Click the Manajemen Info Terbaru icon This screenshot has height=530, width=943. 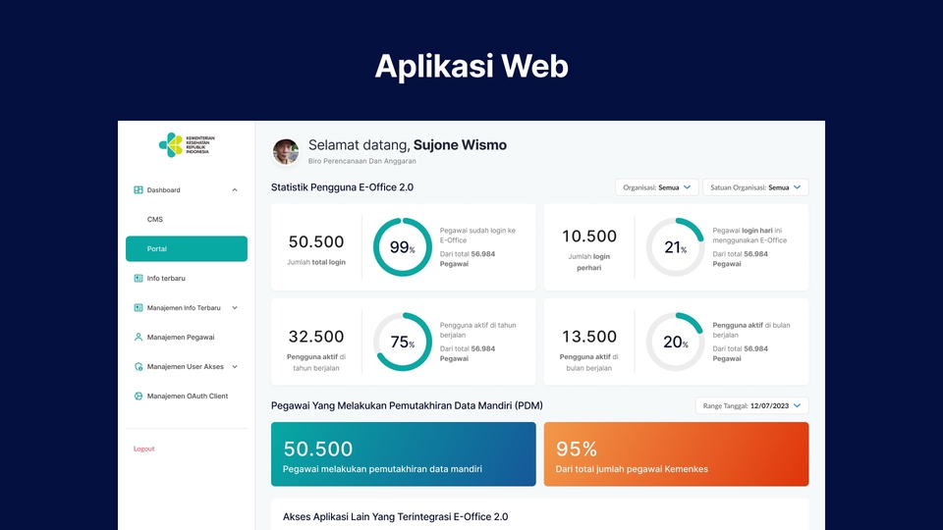pyautogui.click(x=139, y=308)
